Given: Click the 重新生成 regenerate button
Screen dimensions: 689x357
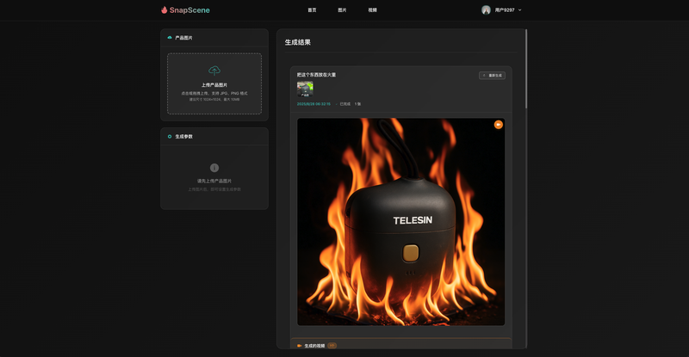Looking at the screenshot, I should pos(492,76).
